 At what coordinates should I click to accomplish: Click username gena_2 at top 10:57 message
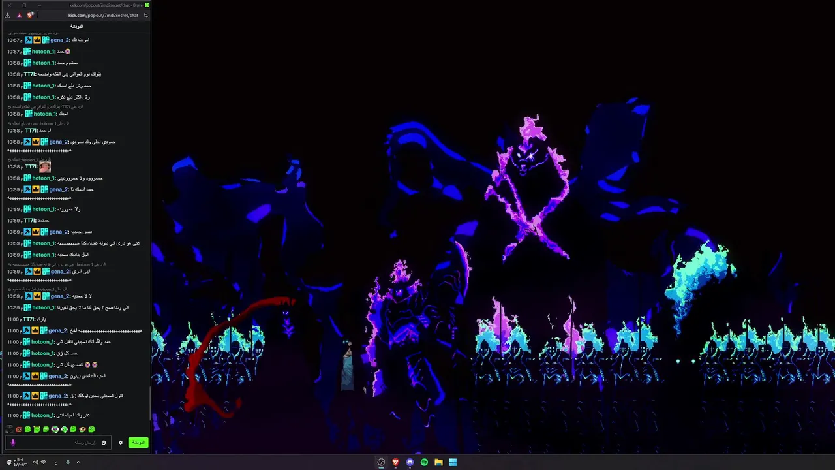(60, 40)
